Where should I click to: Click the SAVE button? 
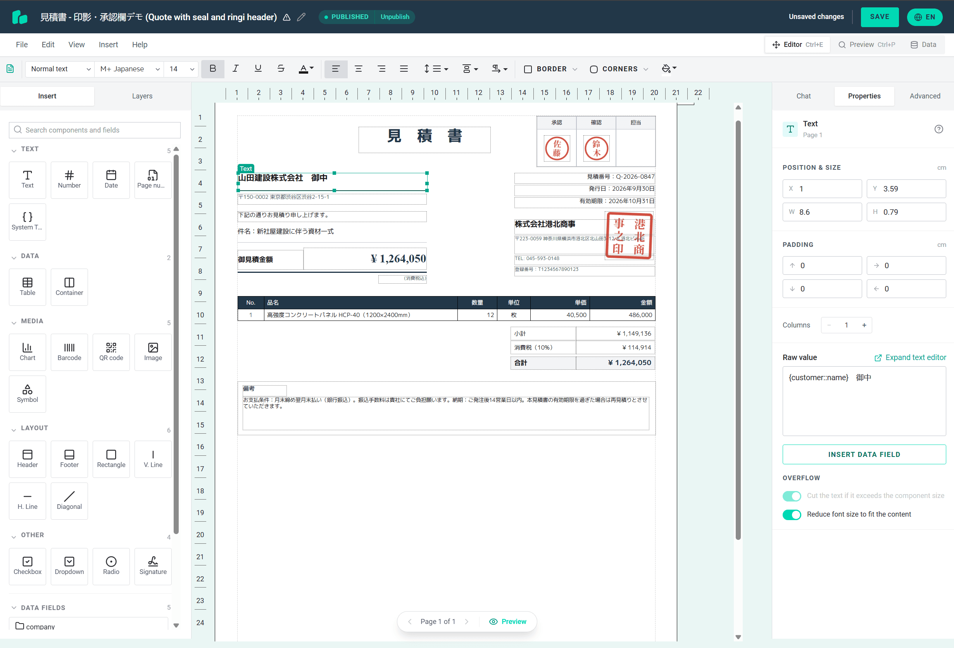[879, 17]
